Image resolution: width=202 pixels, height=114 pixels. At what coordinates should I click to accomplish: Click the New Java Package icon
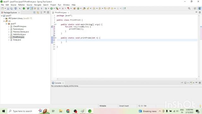pos(74,9)
